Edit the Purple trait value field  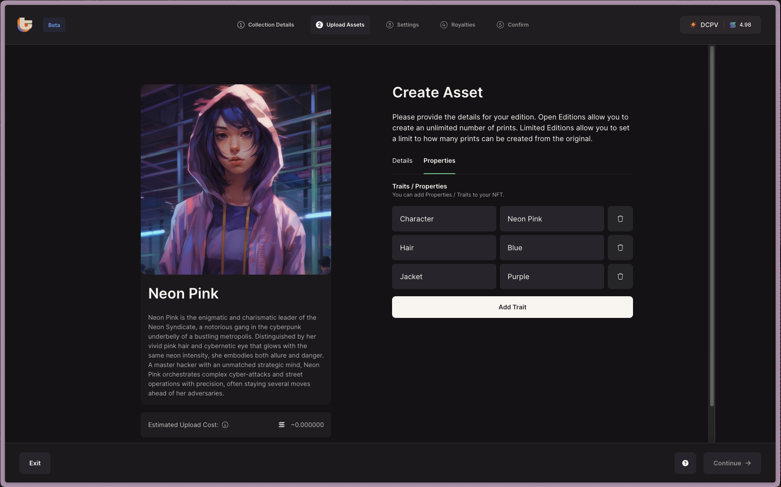[551, 276]
